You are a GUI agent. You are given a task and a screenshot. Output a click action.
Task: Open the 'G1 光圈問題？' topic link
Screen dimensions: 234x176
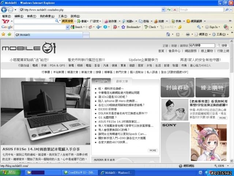(107, 117)
